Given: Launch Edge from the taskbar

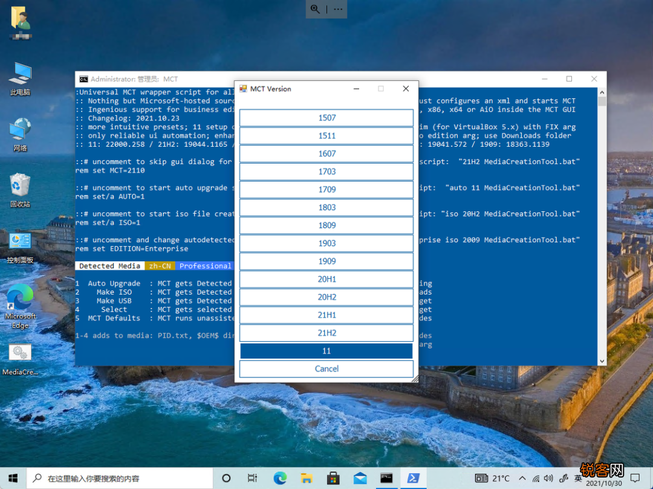Looking at the screenshot, I should click(x=280, y=478).
